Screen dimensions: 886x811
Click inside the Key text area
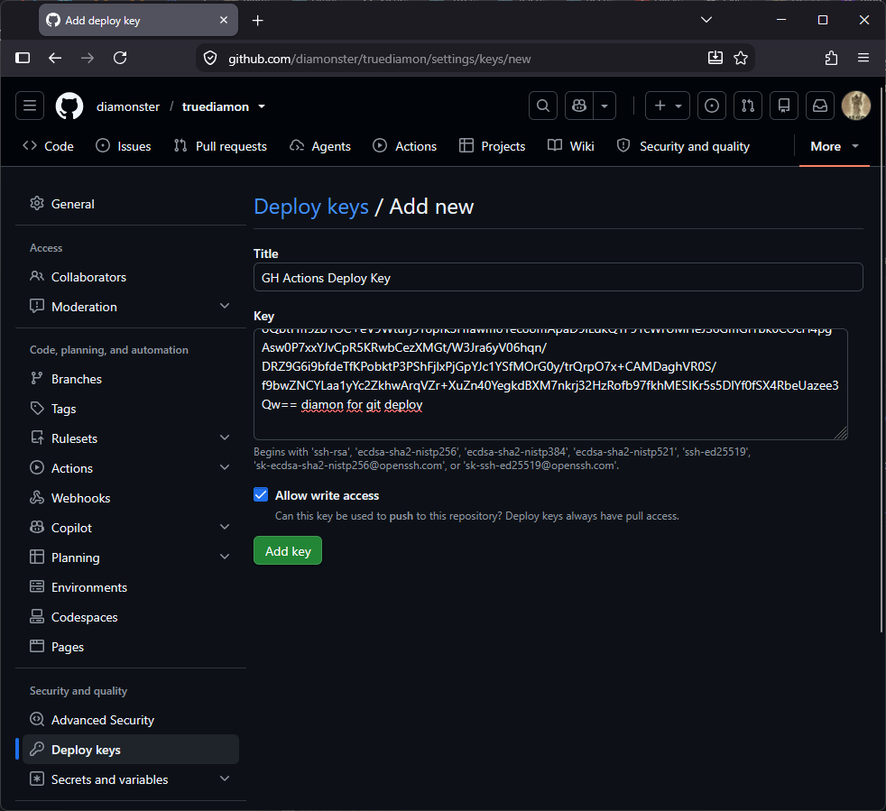click(550, 384)
